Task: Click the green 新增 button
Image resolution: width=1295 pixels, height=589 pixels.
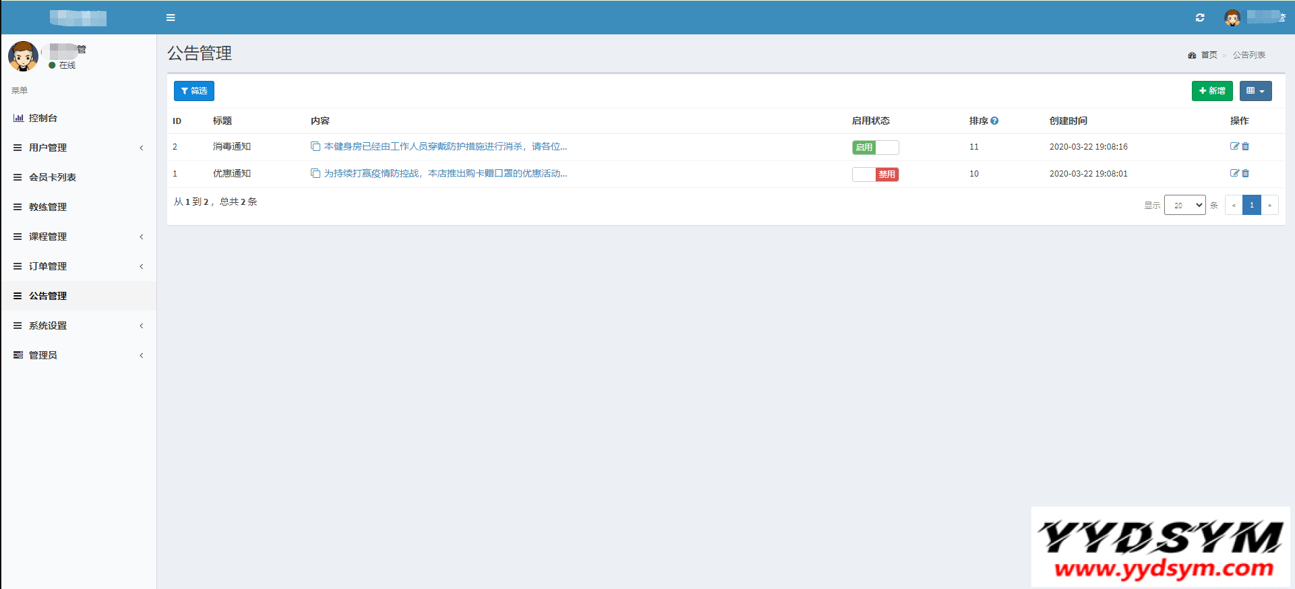Action: (x=1211, y=91)
